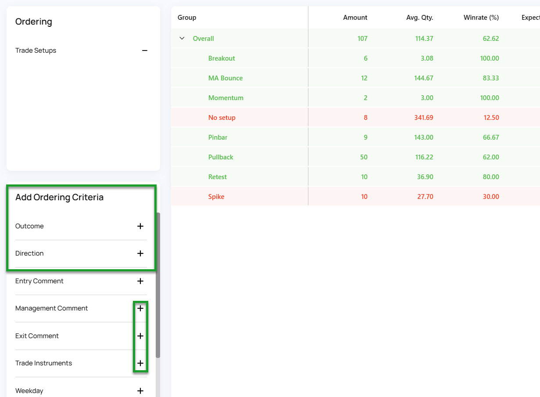Select the MA Bounce row

(x=355, y=78)
